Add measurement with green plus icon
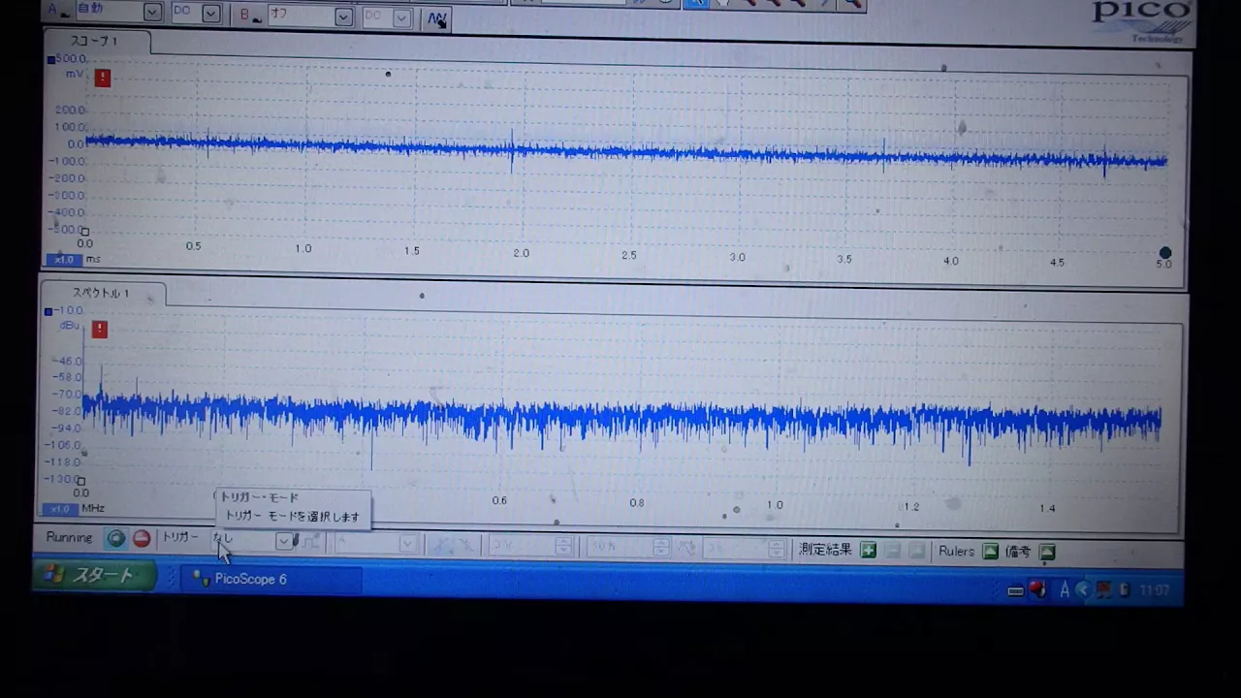 [869, 551]
